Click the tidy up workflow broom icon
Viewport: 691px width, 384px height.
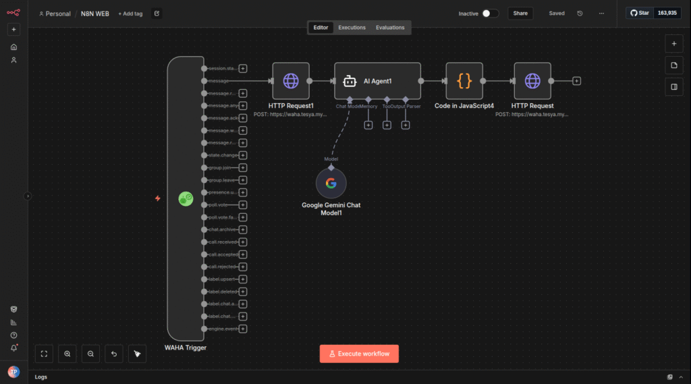137,354
